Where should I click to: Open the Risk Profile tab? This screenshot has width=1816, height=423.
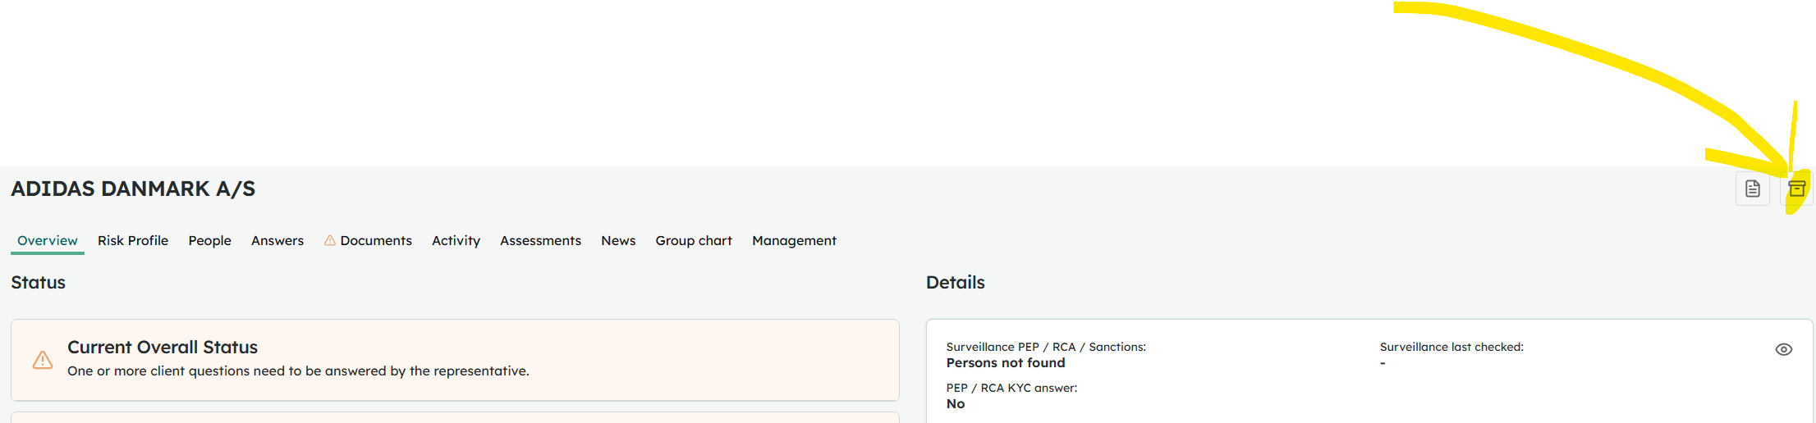(133, 240)
